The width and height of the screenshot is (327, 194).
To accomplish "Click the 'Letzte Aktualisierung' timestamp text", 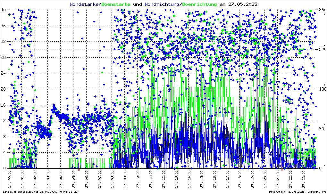I will (x=40, y=192).
